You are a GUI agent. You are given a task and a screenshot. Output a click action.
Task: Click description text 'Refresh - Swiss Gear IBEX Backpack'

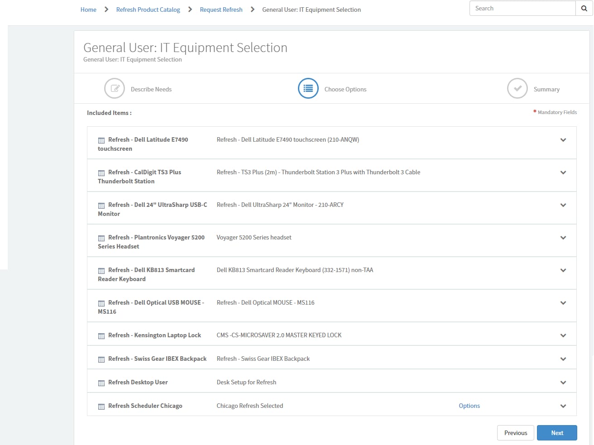coord(263,359)
